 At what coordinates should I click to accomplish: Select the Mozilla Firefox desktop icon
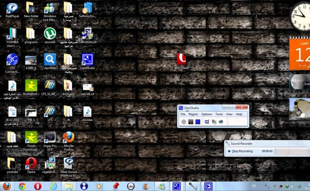tap(68, 137)
